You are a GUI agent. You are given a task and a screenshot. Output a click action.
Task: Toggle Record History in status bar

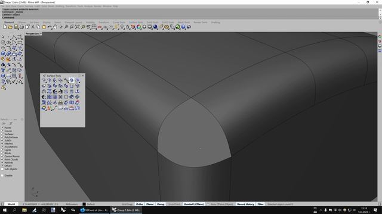pos(245,204)
